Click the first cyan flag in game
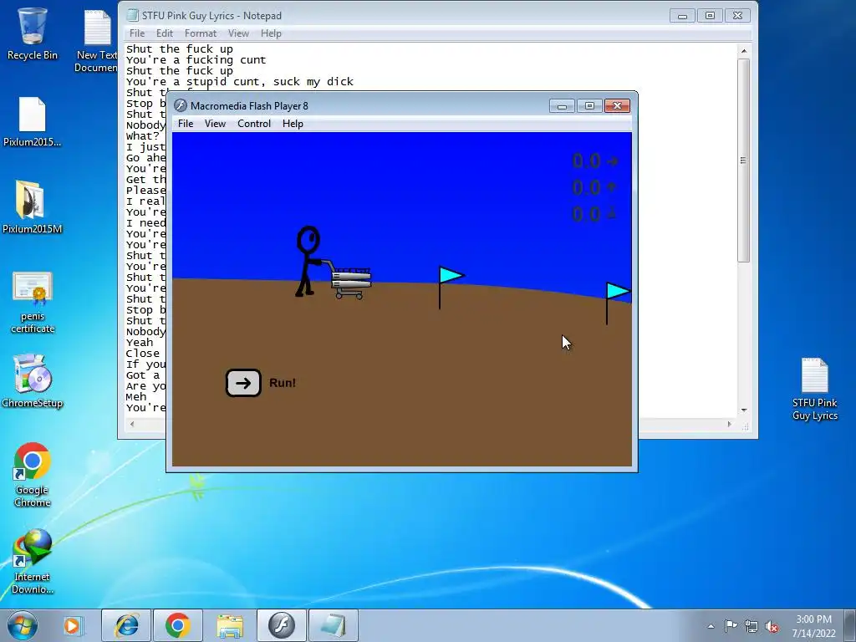The width and height of the screenshot is (856, 642). coord(451,287)
